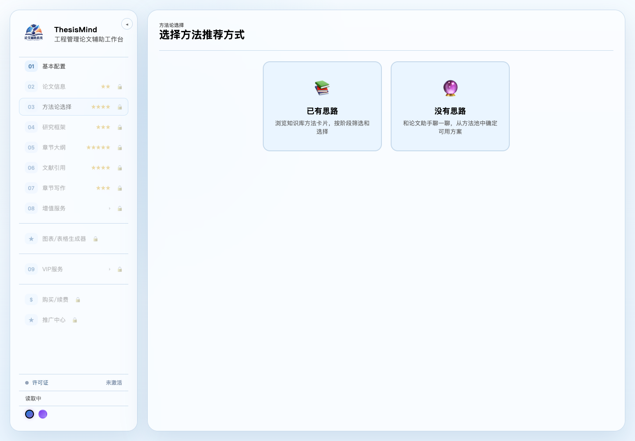Click the 读取中 status text
The width and height of the screenshot is (635, 441).
pos(33,399)
